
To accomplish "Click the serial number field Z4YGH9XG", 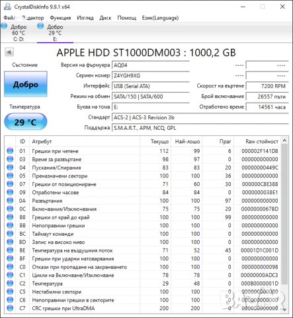I will [x=151, y=76].
